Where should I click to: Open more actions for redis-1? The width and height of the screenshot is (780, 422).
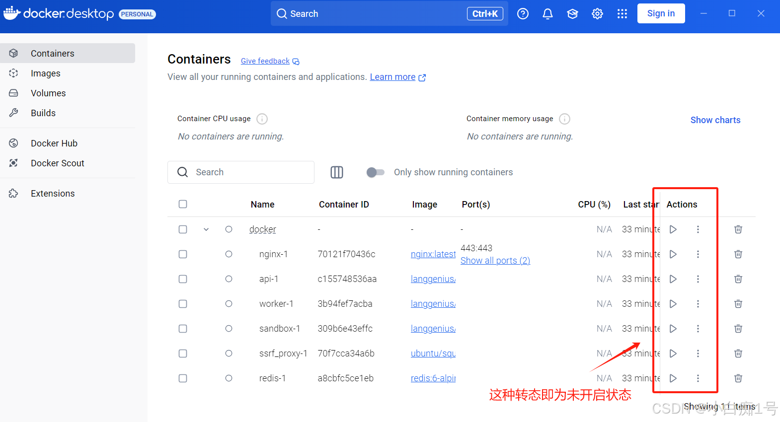[698, 378]
